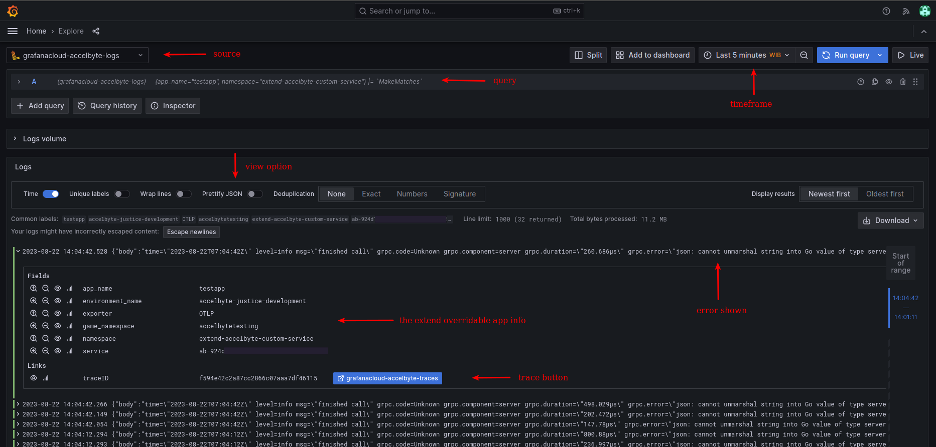Show environment_name field with eye icon
Screen dimensions: 936x447
point(58,301)
